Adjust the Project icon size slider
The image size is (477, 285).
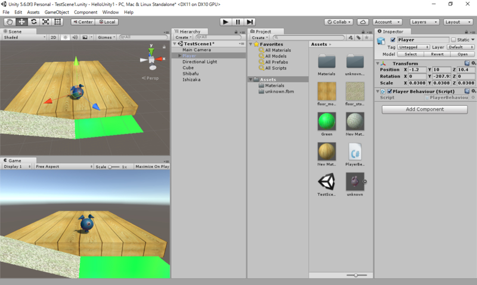tap(356, 275)
